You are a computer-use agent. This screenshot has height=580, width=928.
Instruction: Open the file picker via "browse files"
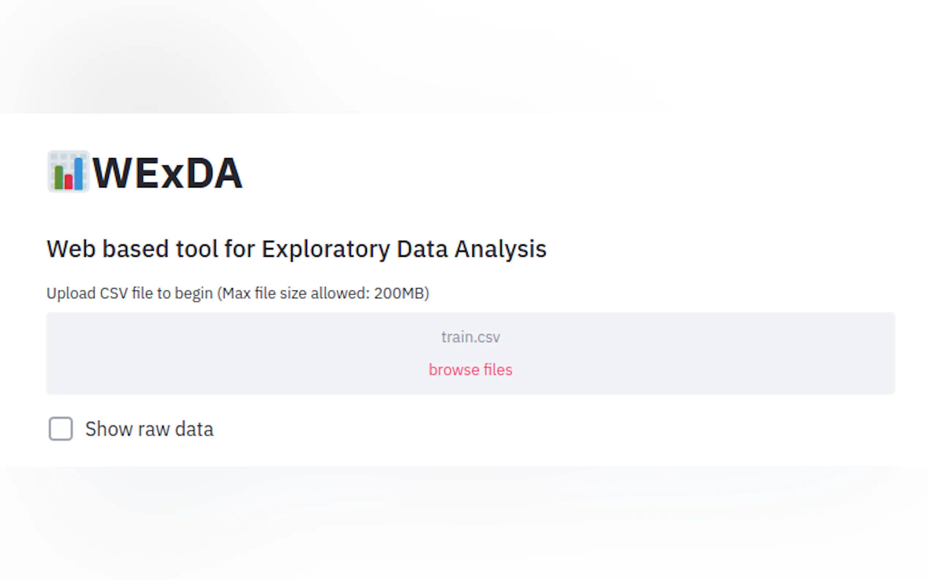(470, 370)
